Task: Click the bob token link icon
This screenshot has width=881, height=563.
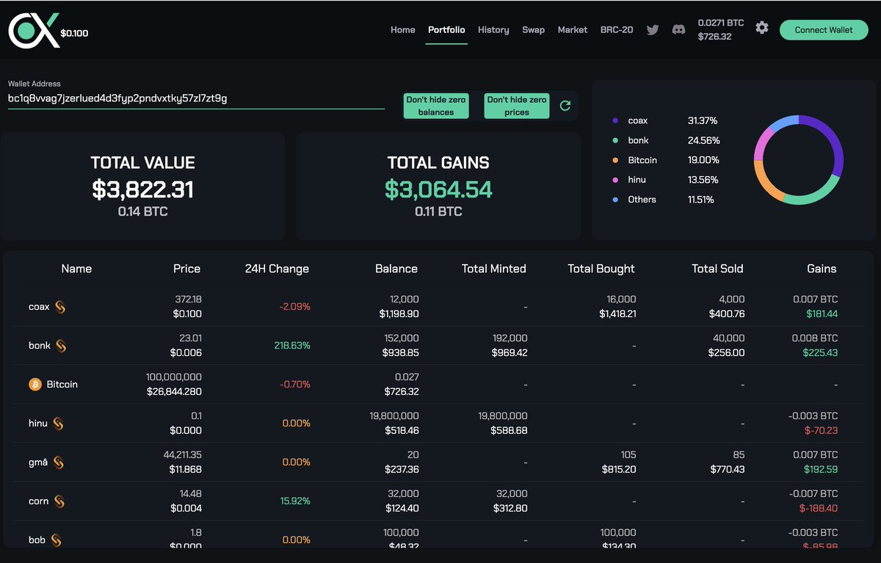Action: point(56,540)
